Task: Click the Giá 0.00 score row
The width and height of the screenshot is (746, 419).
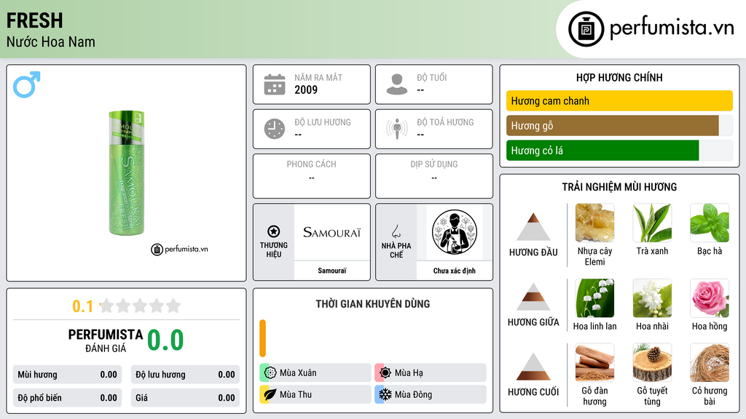Action: click(185, 398)
